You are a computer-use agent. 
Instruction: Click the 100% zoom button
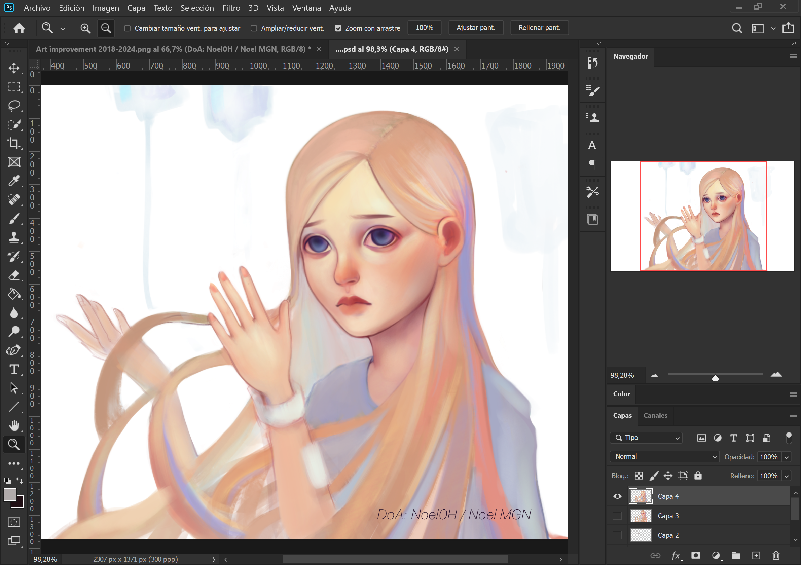(424, 28)
